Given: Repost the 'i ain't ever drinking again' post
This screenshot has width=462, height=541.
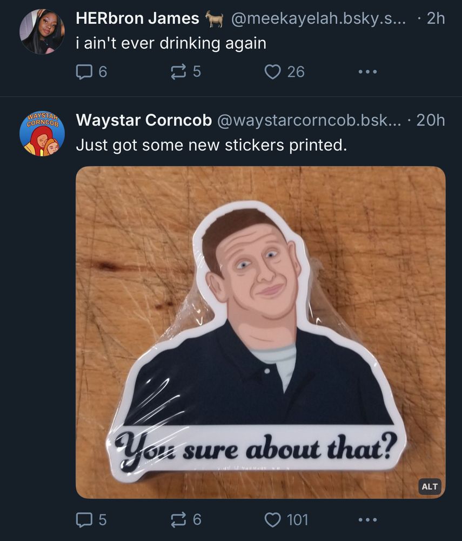Looking at the screenshot, I should click(186, 72).
